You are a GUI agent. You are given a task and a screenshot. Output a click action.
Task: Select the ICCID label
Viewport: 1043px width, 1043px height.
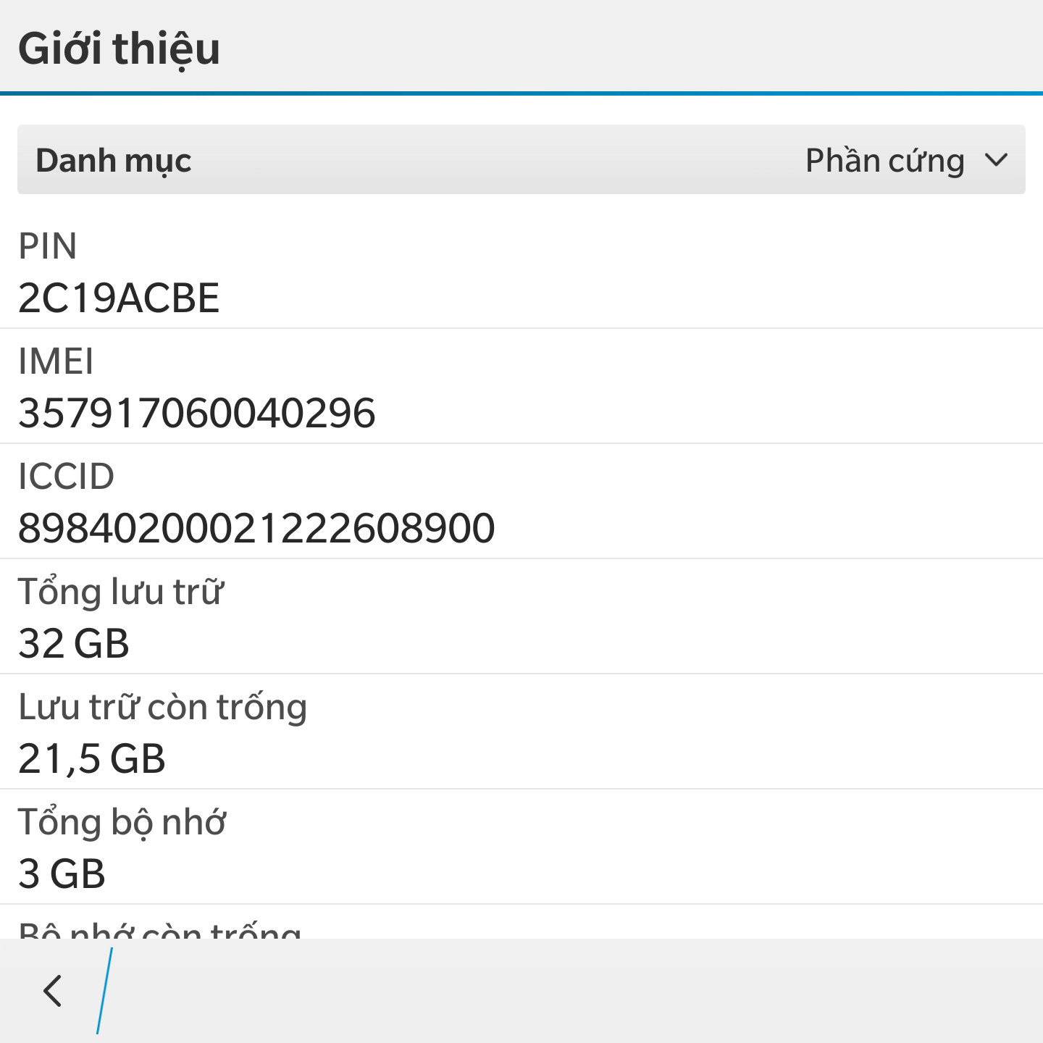pyautogui.click(x=66, y=477)
